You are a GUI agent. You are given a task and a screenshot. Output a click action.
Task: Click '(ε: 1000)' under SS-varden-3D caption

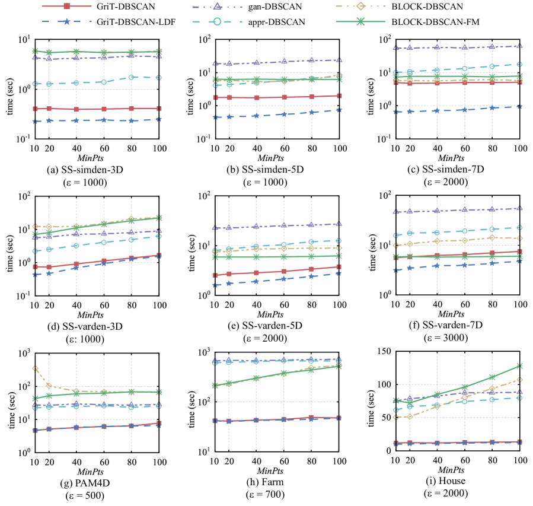[85, 339]
